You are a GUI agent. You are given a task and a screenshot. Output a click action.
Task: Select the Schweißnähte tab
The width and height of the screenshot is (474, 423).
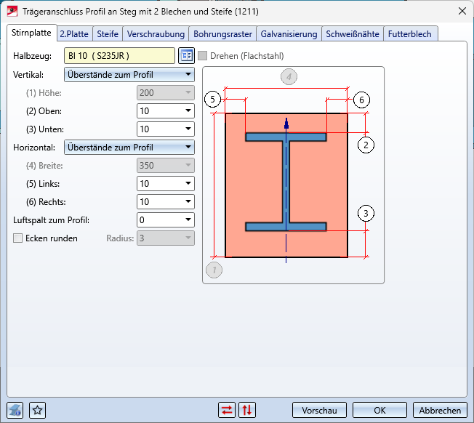pos(353,34)
